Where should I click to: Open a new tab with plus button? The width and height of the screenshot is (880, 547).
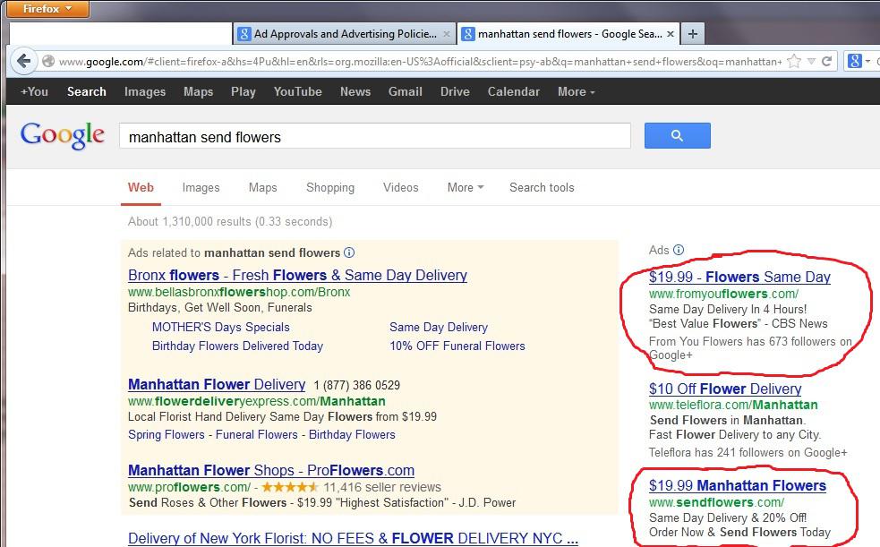point(693,34)
